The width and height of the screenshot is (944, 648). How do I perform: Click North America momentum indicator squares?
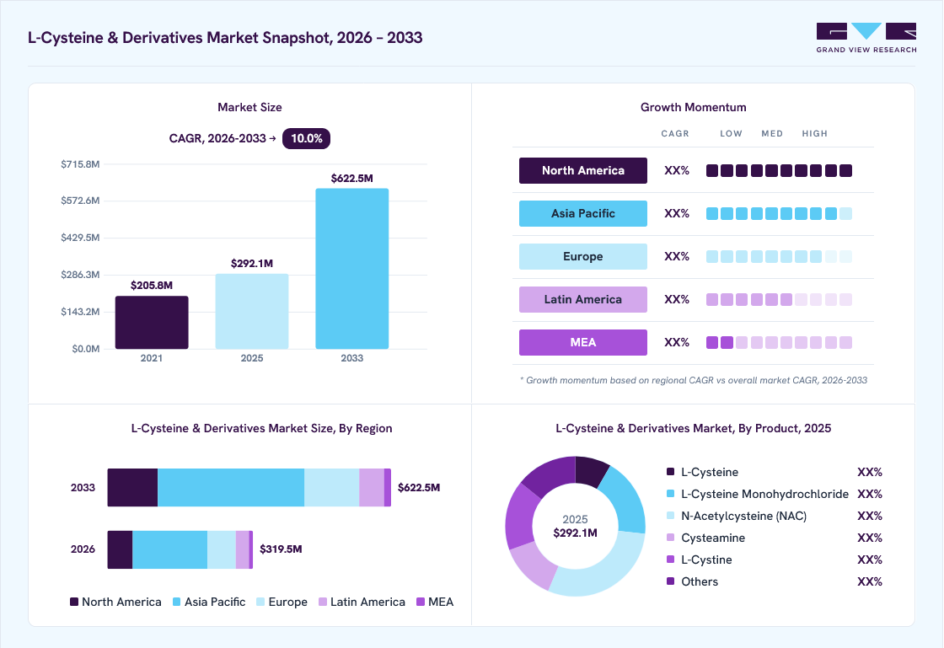tap(779, 171)
